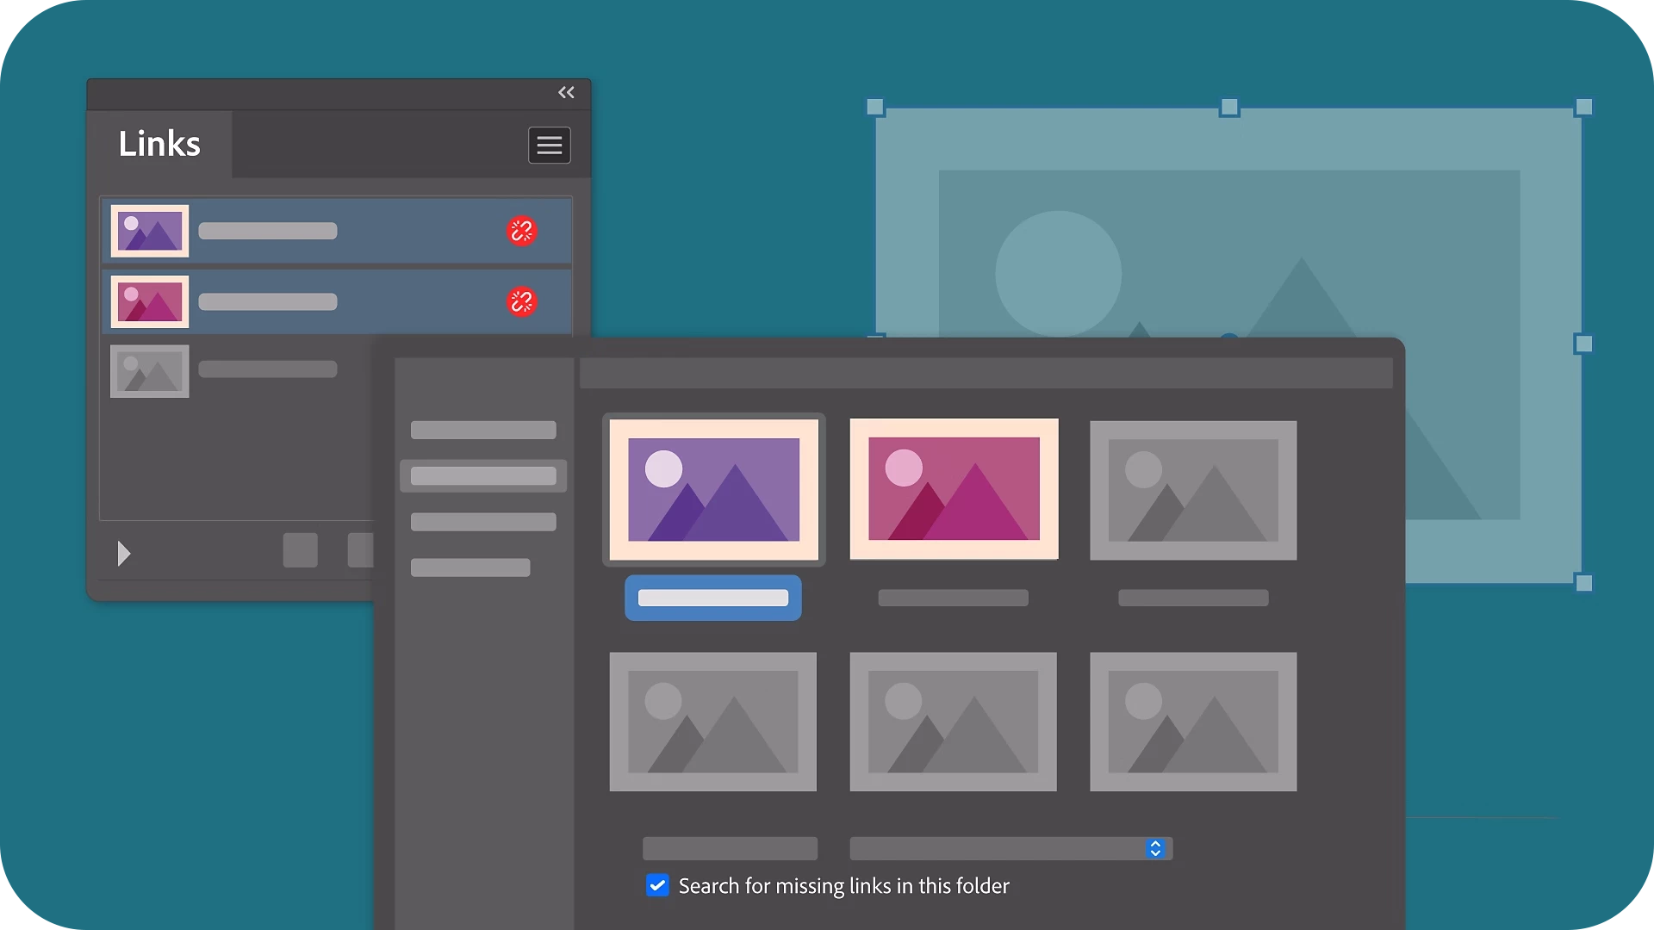This screenshot has width=1654, height=930.
Task: Click the Links panel tab
Action: 159,144
